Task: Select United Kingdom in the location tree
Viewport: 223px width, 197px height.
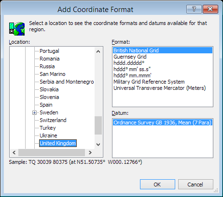Action: (58, 143)
